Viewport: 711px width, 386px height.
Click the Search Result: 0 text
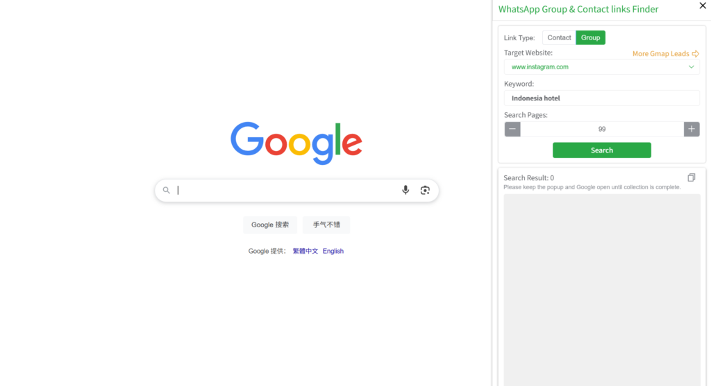[x=528, y=178]
